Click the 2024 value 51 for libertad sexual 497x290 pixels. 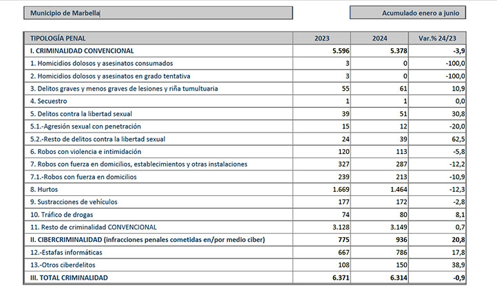pos(403,113)
